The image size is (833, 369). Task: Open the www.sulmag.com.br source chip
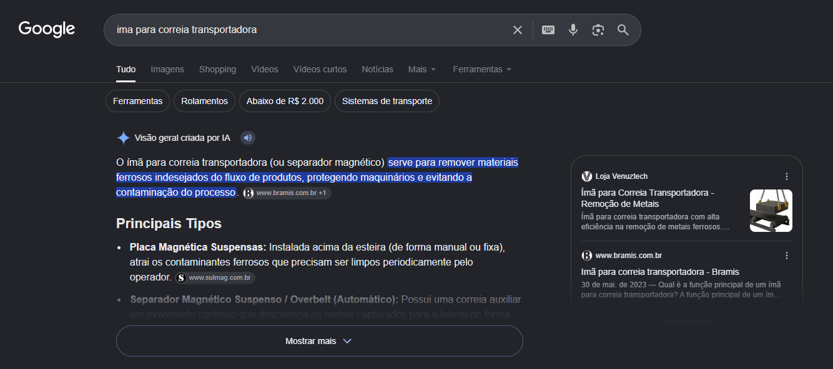click(215, 278)
